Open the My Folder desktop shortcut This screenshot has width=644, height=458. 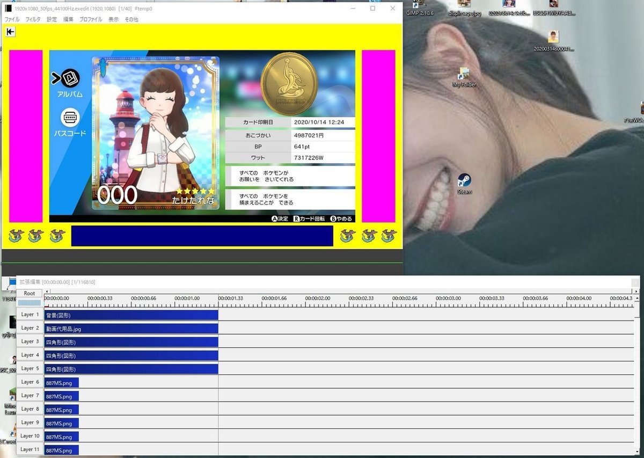pyautogui.click(x=464, y=77)
